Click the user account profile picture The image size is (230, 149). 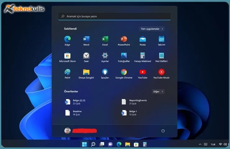tap(67, 131)
